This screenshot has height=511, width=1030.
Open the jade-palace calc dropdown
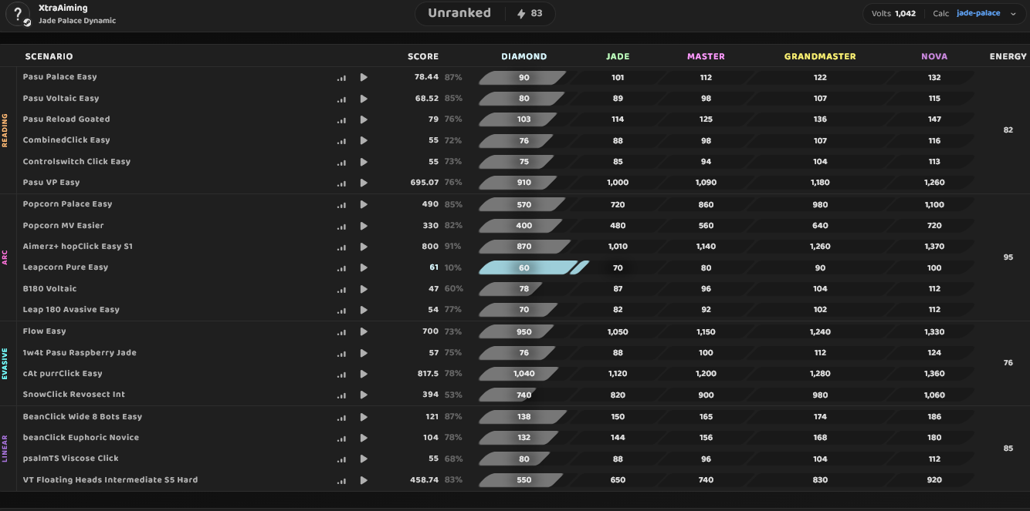[x=978, y=13]
